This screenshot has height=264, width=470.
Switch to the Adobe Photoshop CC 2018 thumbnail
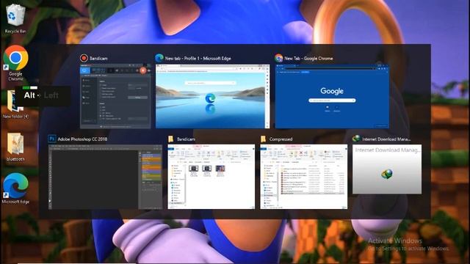click(x=105, y=177)
